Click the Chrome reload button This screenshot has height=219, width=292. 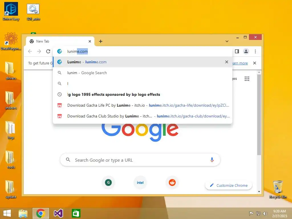point(48,51)
